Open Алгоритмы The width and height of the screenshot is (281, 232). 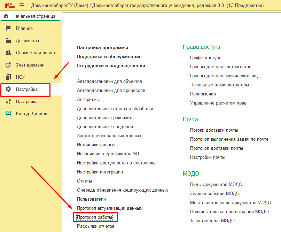tap(88, 100)
